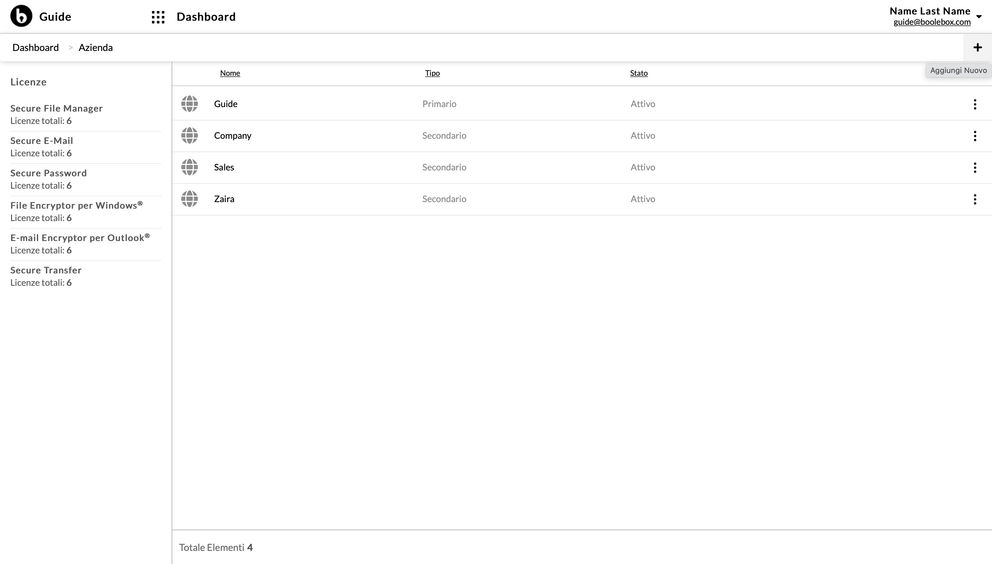Click Attivo status in Guide row
Screen dimensions: 992x564
coord(643,104)
